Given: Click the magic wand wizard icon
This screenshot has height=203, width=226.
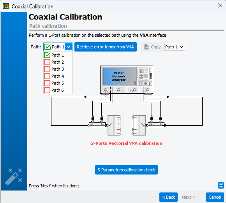Looking at the screenshot, I should tap(14, 176).
